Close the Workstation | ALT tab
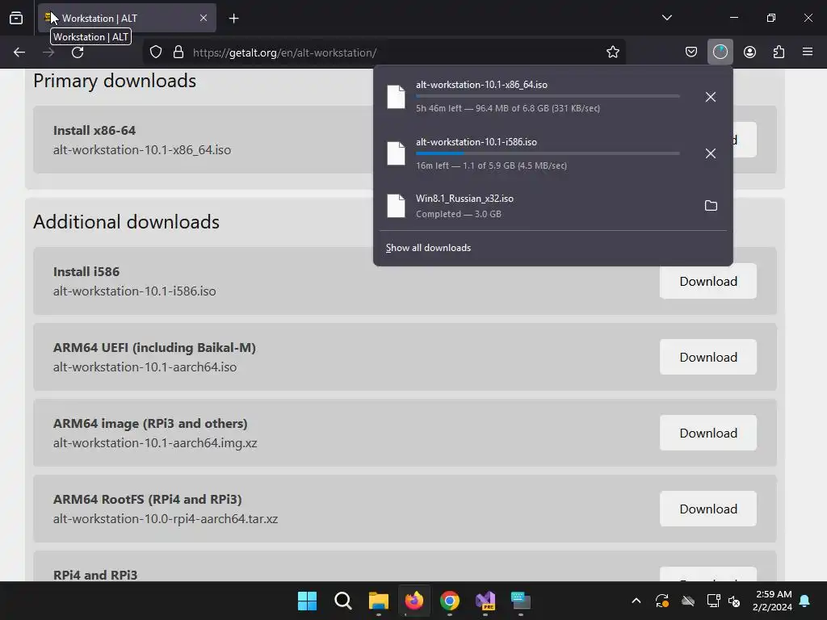 [x=204, y=18]
